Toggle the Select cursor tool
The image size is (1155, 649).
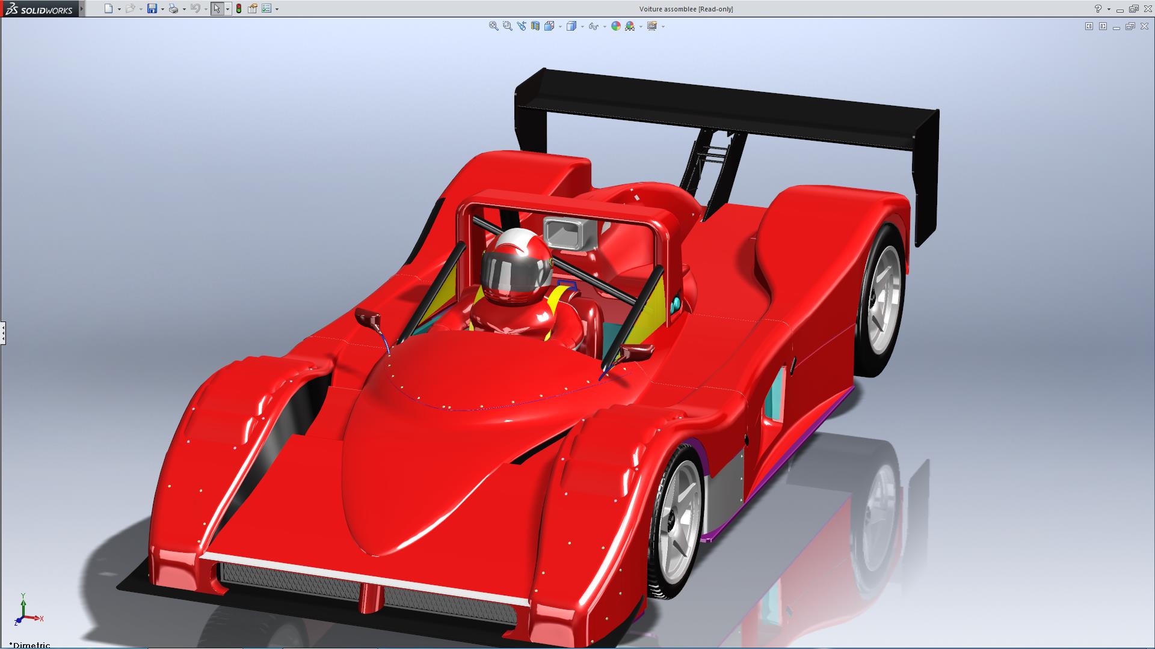(x=217, y=8)
